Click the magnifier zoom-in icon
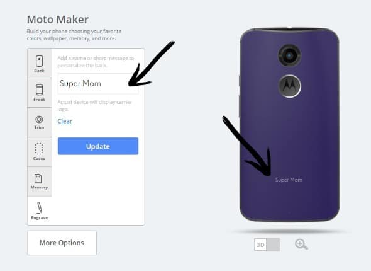This screenshot has height=271, width=371. click(x=301, y=245)
